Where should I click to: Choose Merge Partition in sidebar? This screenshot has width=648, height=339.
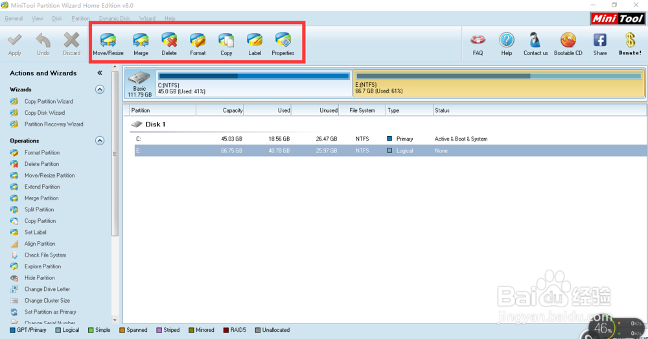(41, 198)
